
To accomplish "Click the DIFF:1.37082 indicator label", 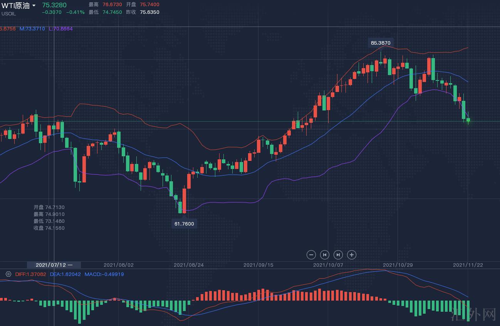I will pyautogui.click(x=30, y=274).
